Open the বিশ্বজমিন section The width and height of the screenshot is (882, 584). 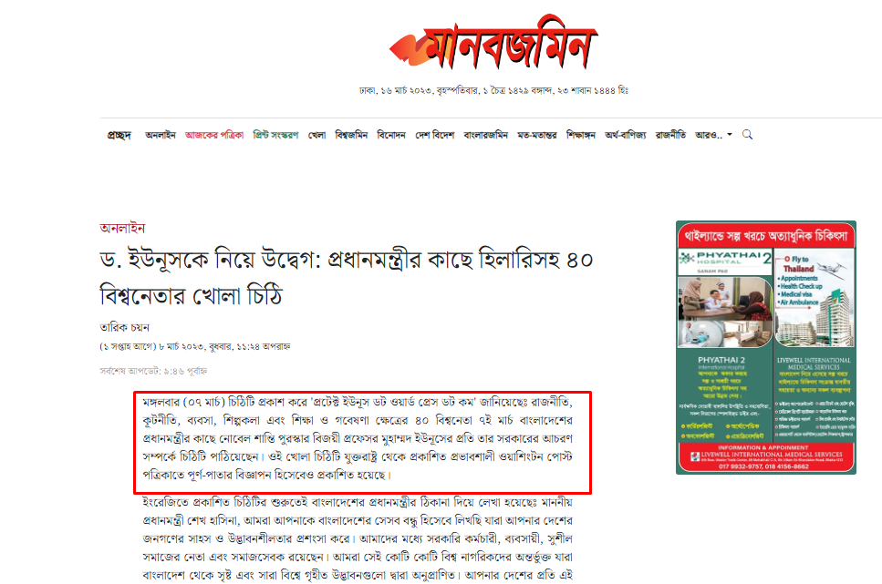[351, 135]
